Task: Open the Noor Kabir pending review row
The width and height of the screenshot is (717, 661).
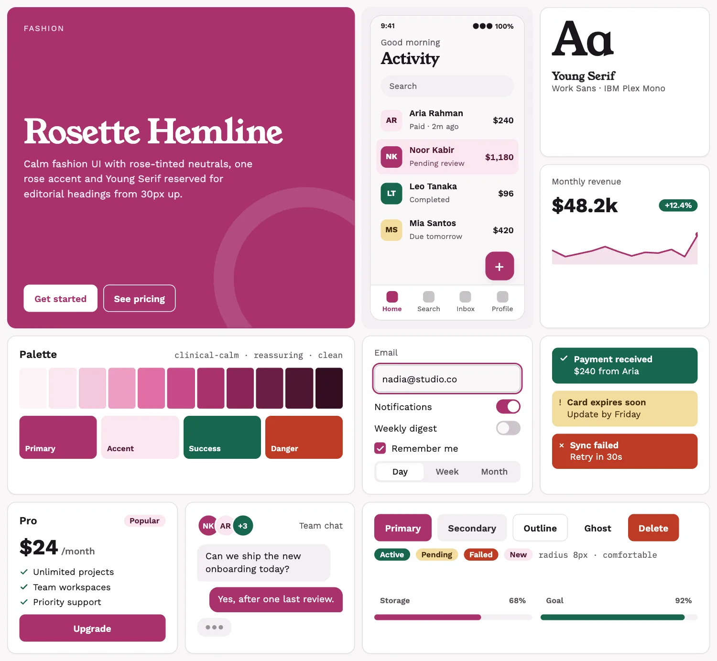Action: (447, 157)
